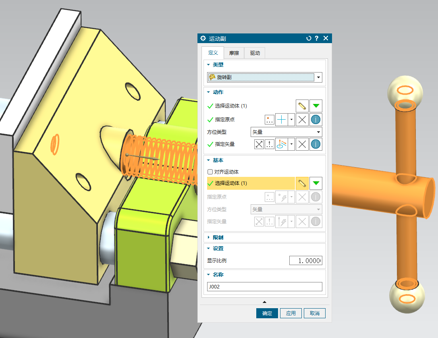Open the vector dialog icon beside 指定矢量
Image resolution: width=438 pixels, height=338 pixels.
click(x=270, y=144)
